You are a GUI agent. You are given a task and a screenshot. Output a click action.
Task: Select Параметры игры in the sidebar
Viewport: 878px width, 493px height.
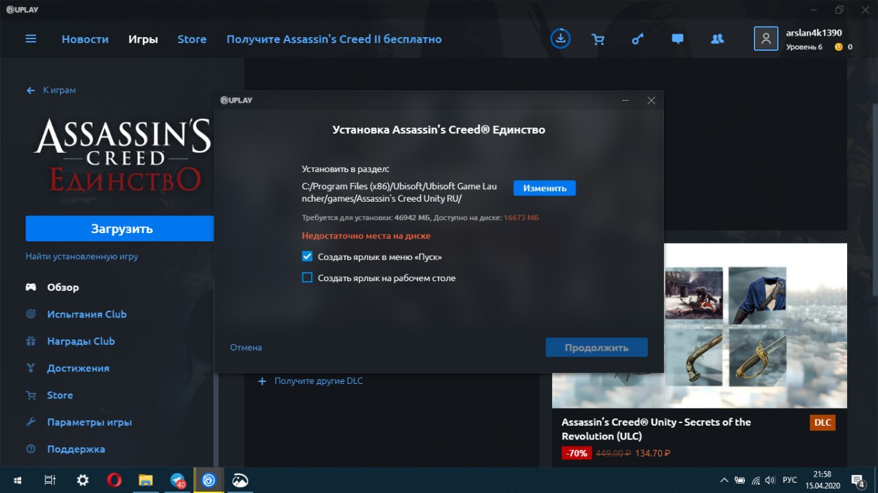point(90,422)
